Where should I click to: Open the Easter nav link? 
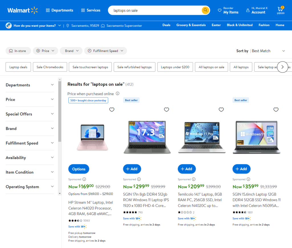click(216, 25)
